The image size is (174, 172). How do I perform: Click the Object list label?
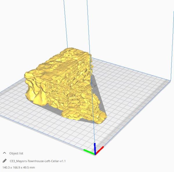pyautogui.click(x=16, y=153)
